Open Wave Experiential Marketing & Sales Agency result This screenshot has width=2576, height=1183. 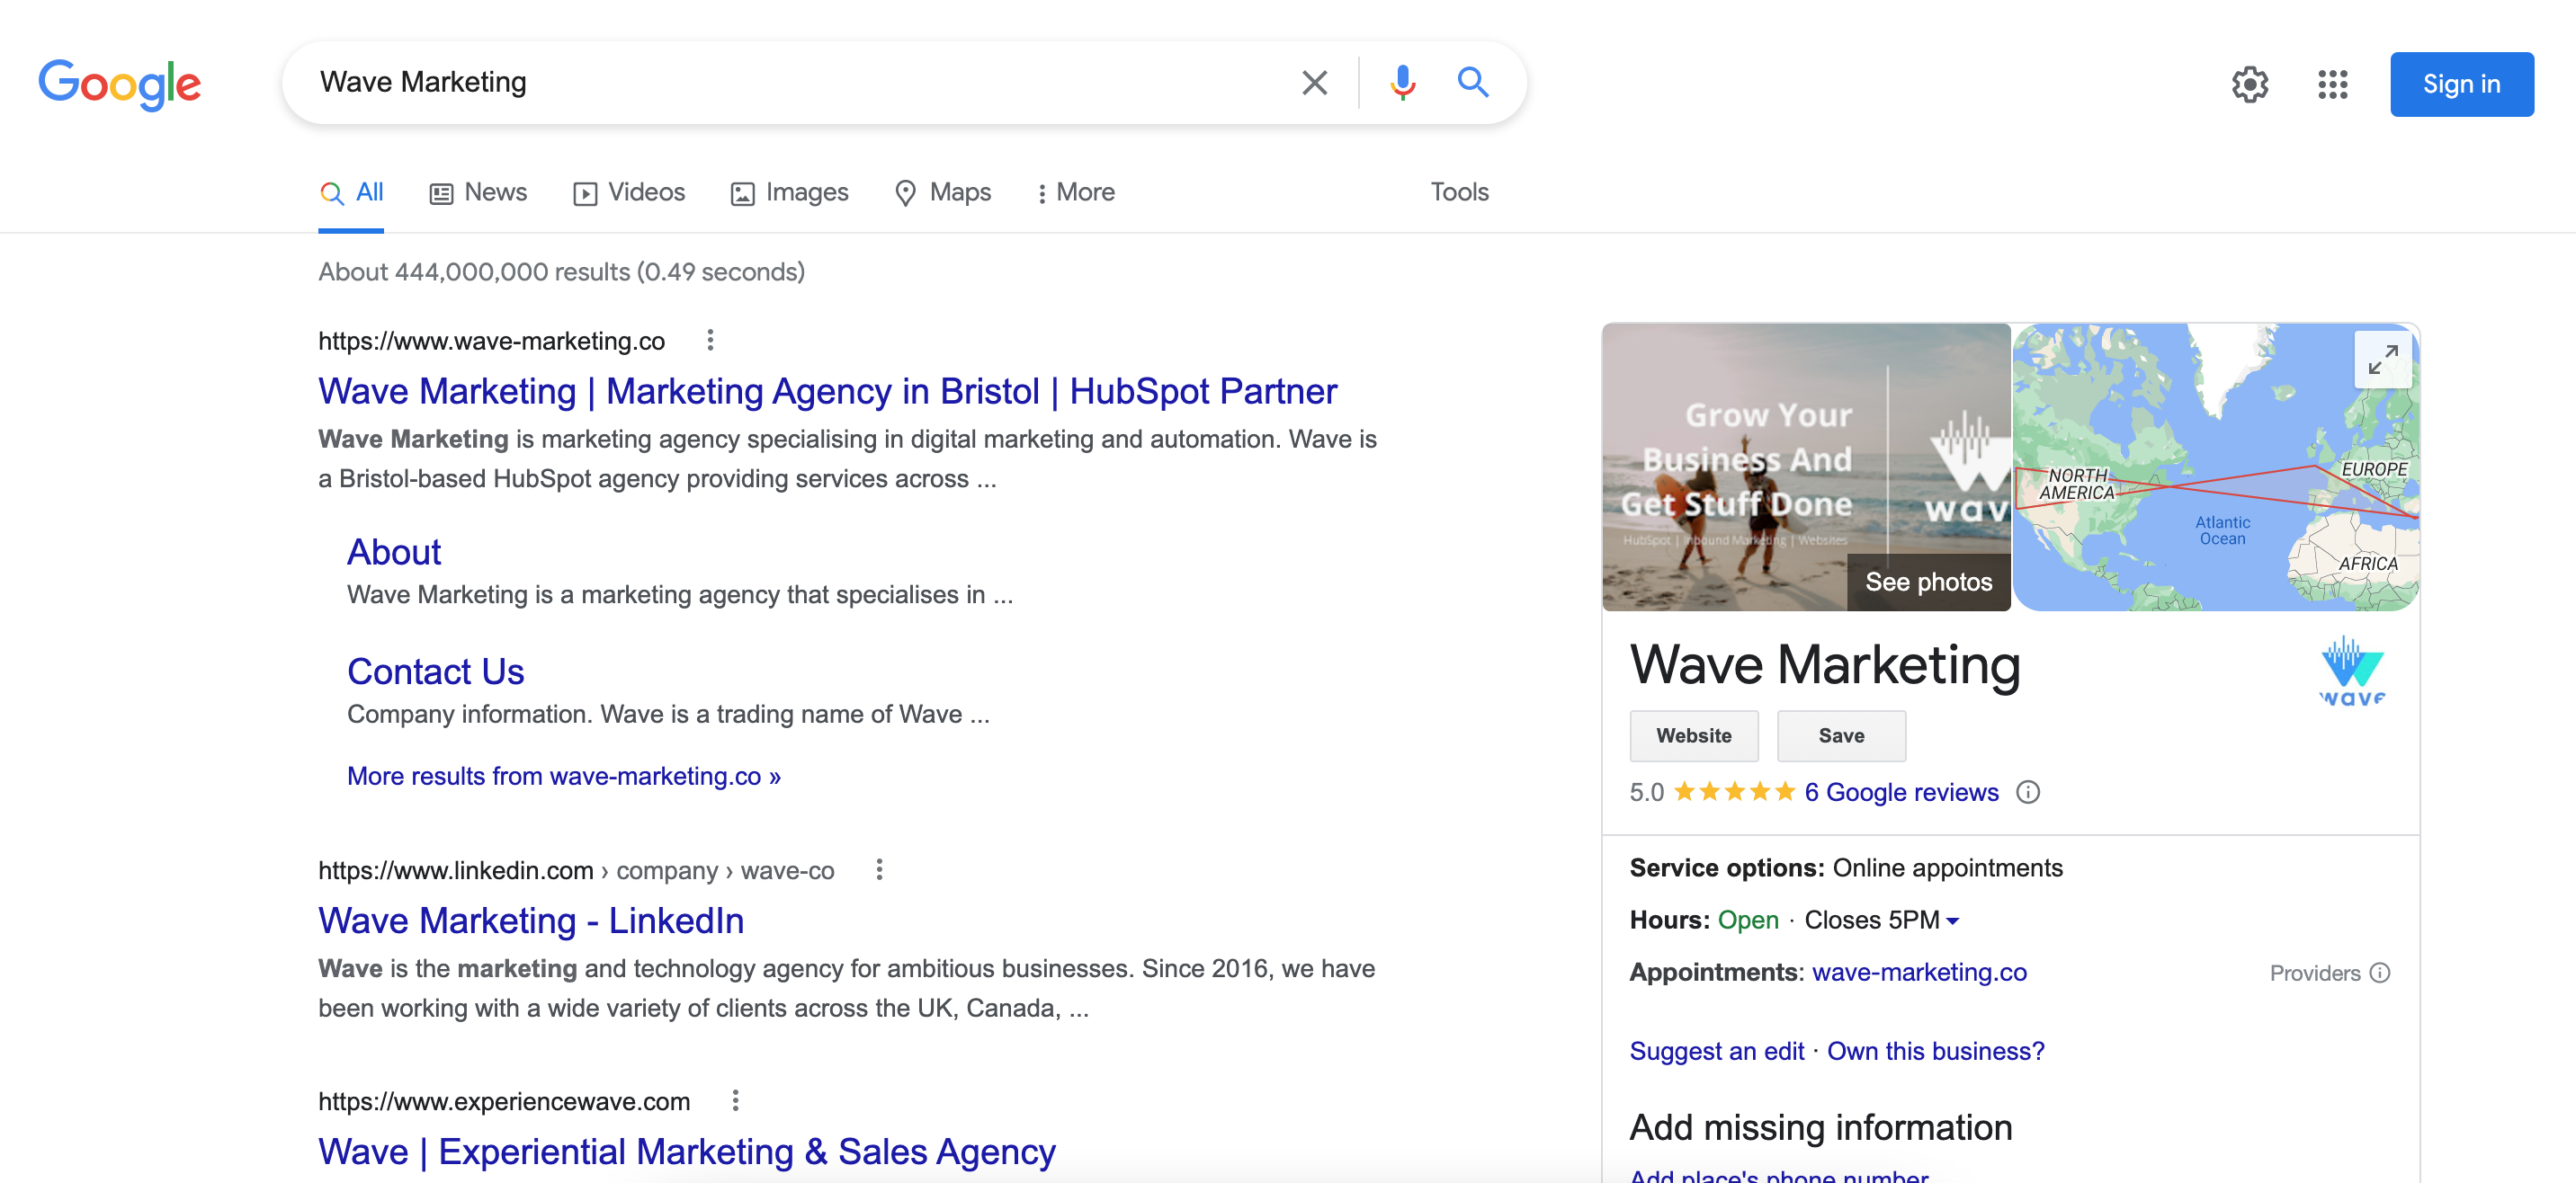686,1152
